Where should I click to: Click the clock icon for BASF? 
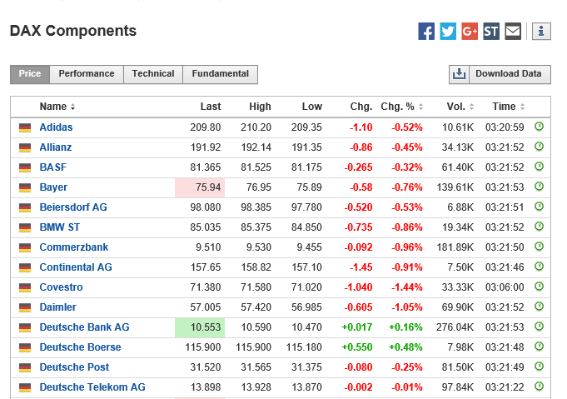(539, 167)
